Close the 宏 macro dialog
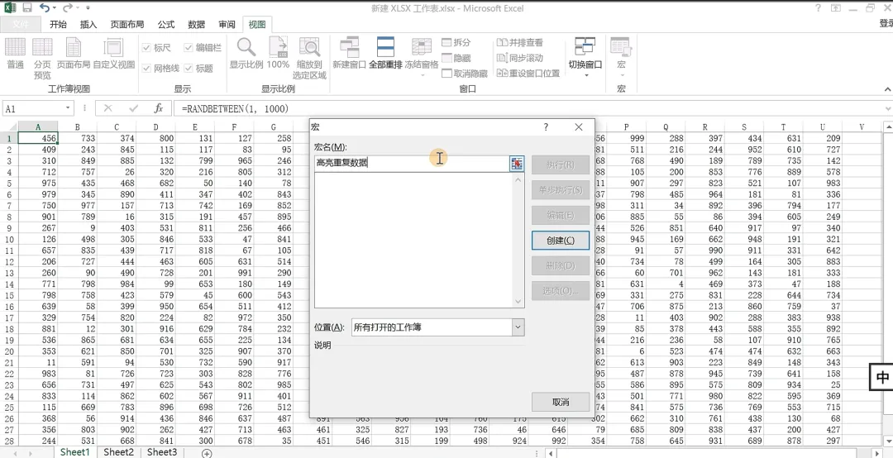The height and width of the screenshot is (458, 893). (579, 127)
